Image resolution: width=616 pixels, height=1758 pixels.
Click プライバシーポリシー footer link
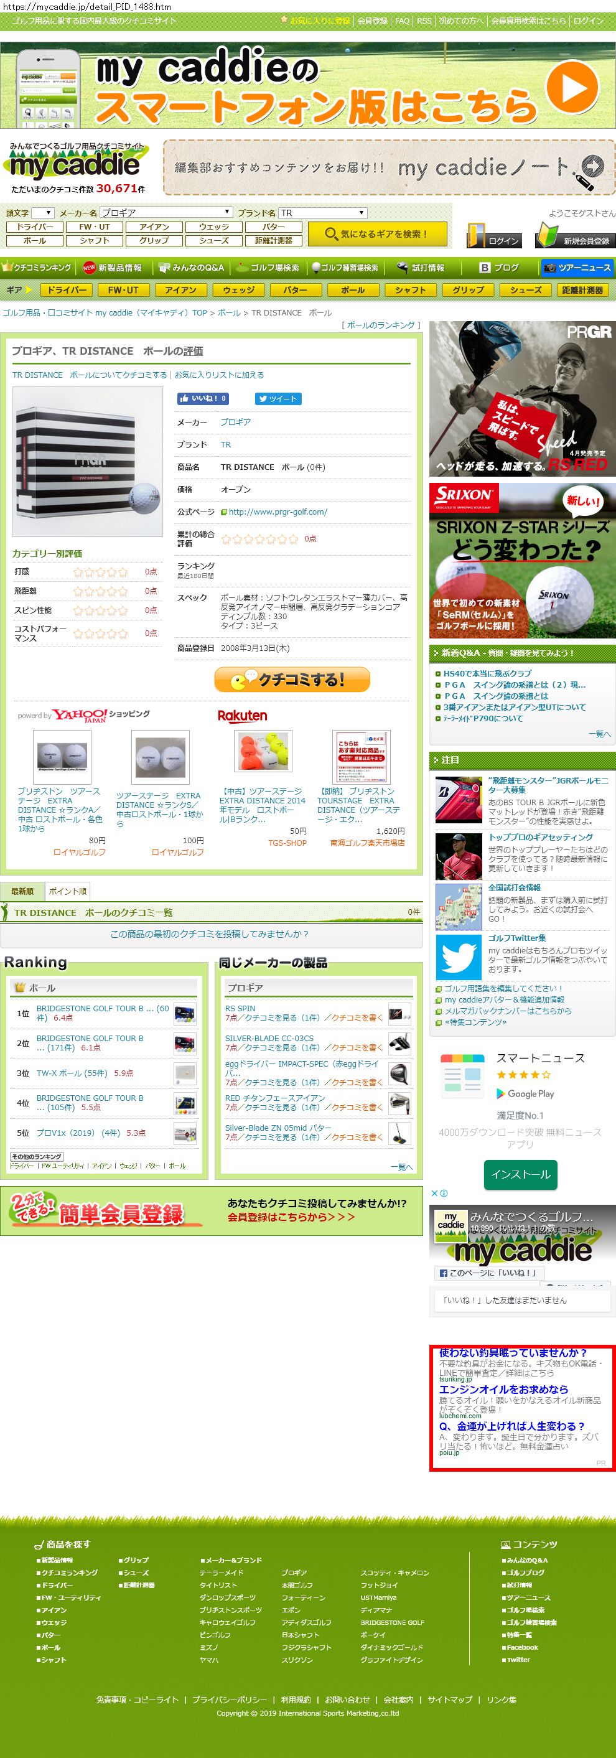(x=229, y=1700)
